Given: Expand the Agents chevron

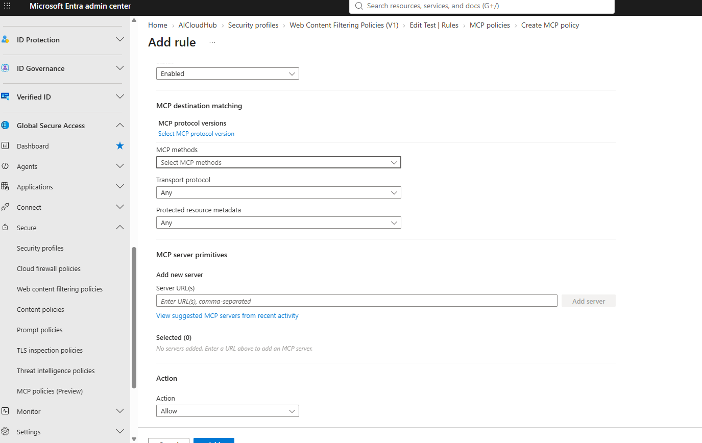Looking at the screenshot, I should click(x=120, y=166).
